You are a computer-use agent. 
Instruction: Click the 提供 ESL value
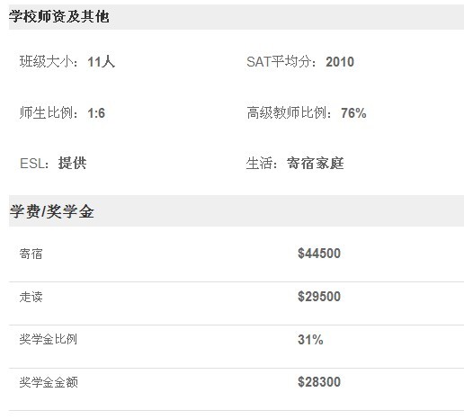pyautogui.click(x=72, y=164)
